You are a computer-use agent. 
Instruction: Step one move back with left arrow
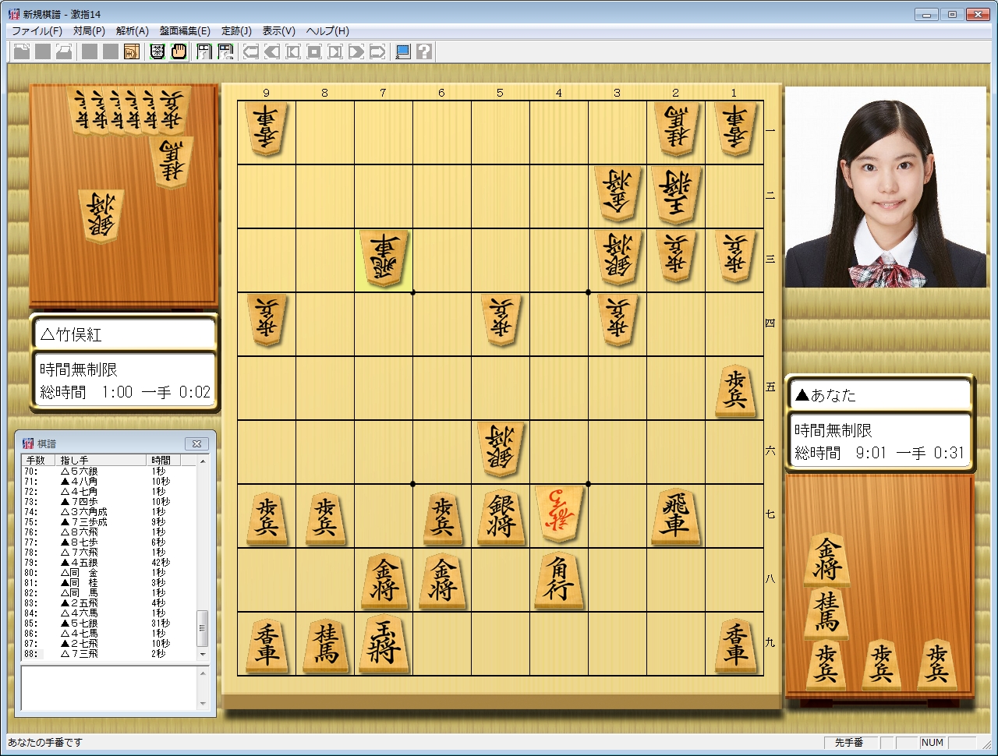272,52
